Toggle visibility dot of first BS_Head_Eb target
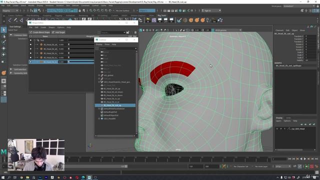The height and width of the screenshot is (180, 320). (x=30, y=44)
